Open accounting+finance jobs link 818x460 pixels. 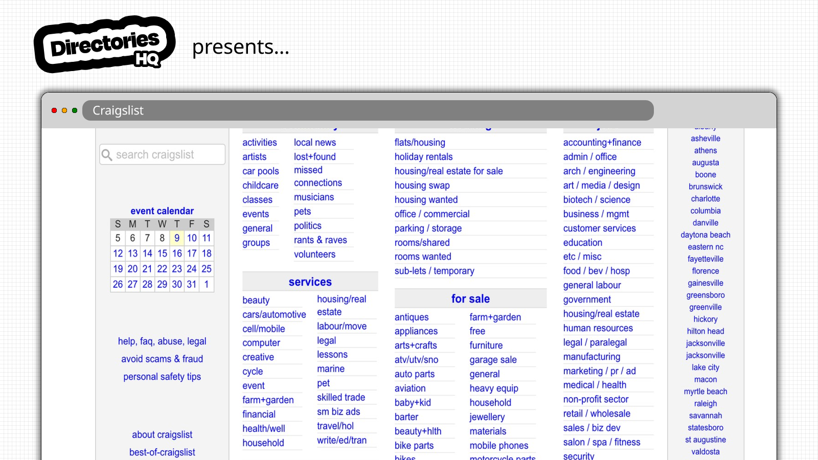602,143
